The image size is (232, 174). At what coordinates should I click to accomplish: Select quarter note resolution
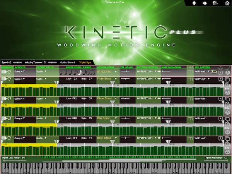[x=71, y=72]
